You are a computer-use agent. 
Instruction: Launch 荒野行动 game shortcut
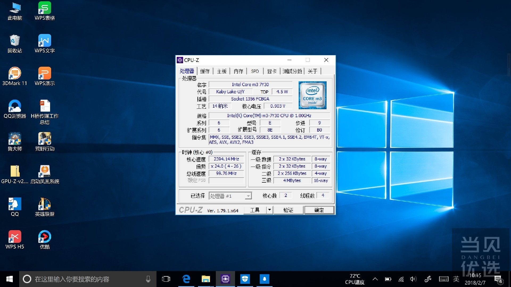45,142
